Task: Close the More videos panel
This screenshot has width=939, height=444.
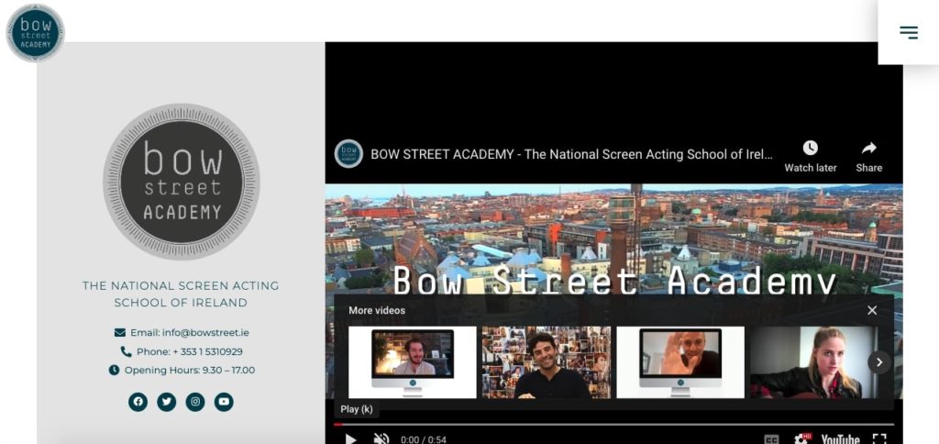Action: (x=872, y=310)
